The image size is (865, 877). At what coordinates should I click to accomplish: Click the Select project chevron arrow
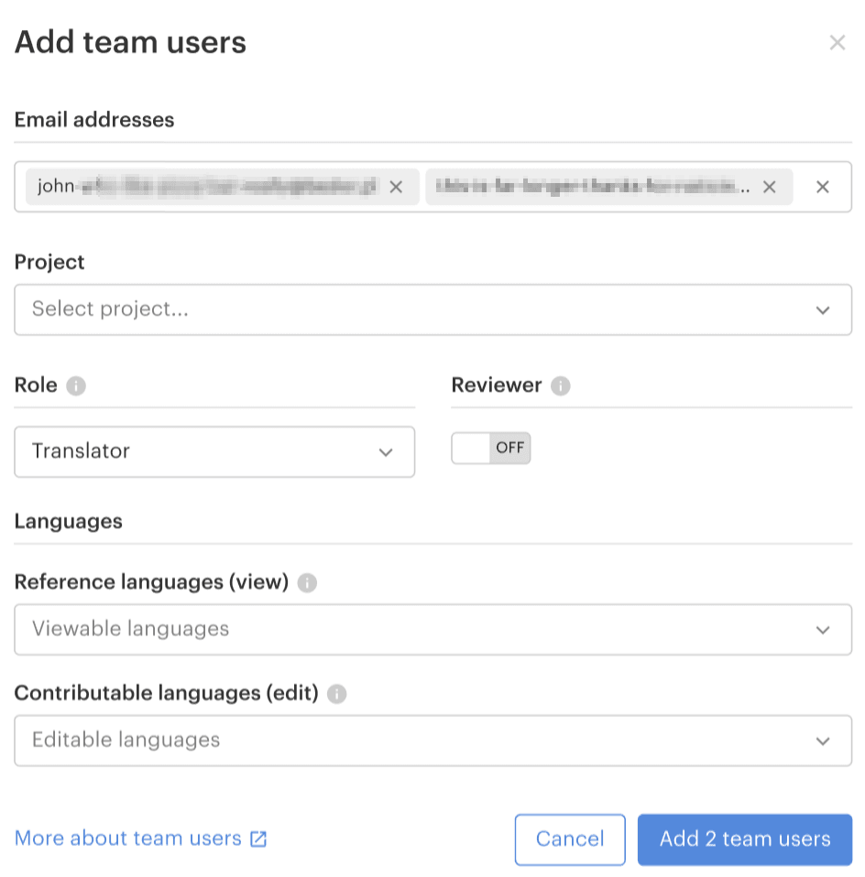pyautogui.click(x=823, y=310)
